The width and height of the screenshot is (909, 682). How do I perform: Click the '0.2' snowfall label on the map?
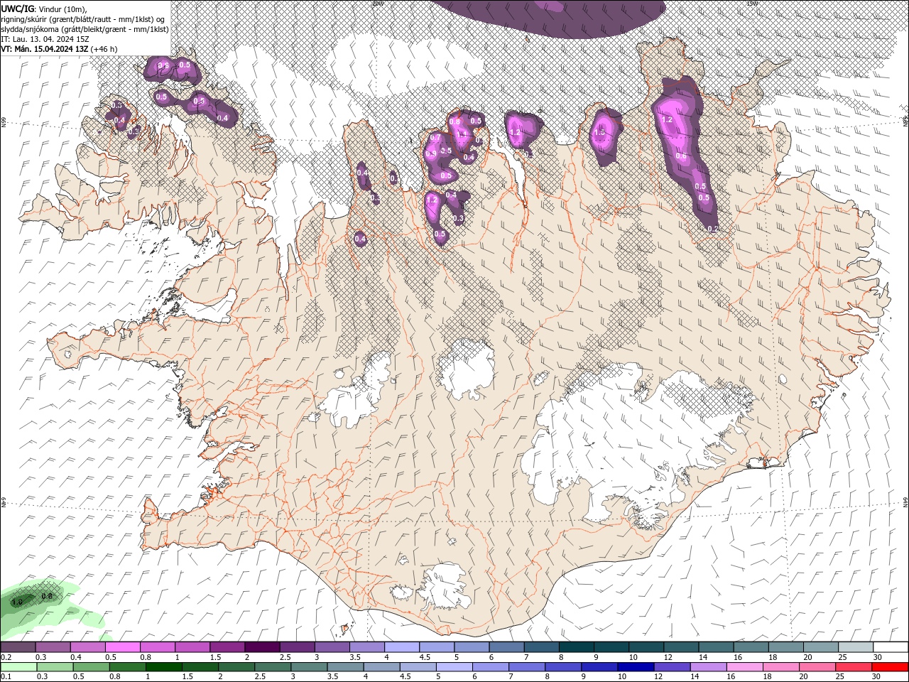[x=713, y=228]
